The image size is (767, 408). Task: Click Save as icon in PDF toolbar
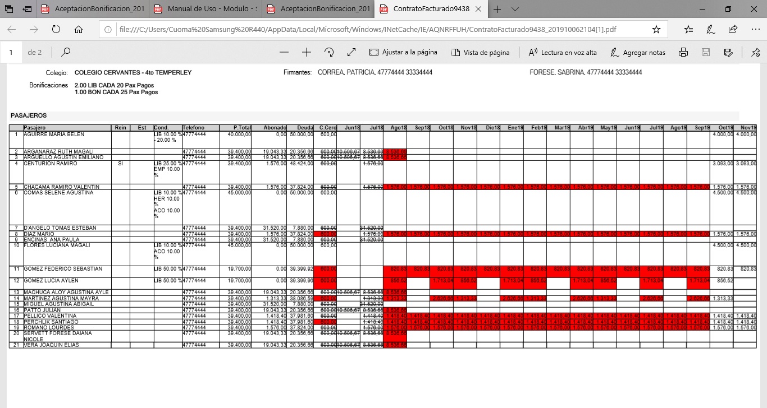(x=728, y=52)
